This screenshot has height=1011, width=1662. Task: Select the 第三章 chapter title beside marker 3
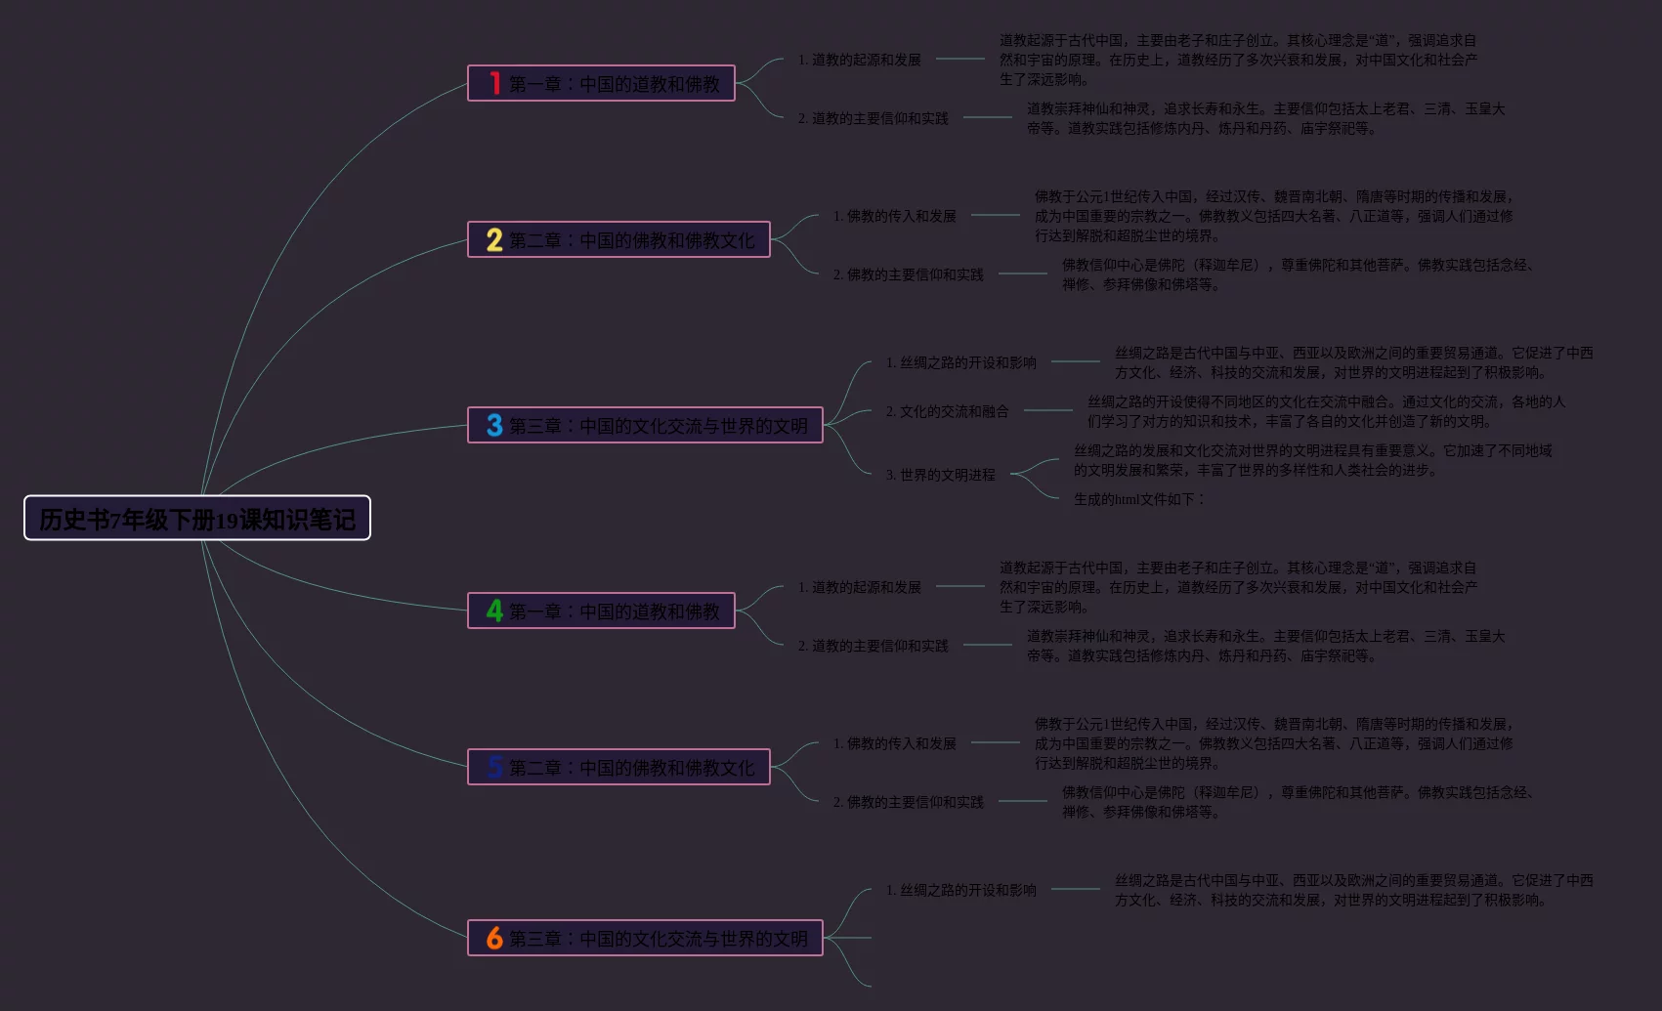pyautogui.click(x=659, y=426)
